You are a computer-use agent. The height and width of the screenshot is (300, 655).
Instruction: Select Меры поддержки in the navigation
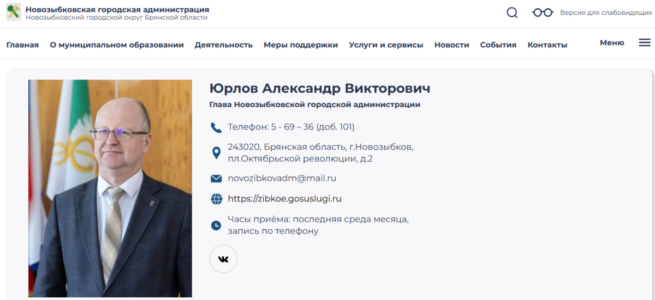point(301,45)
